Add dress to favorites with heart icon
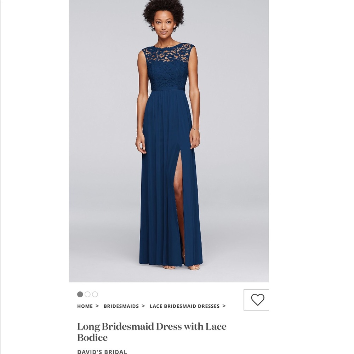The image size is (354, 354). [x=257, y=299]
